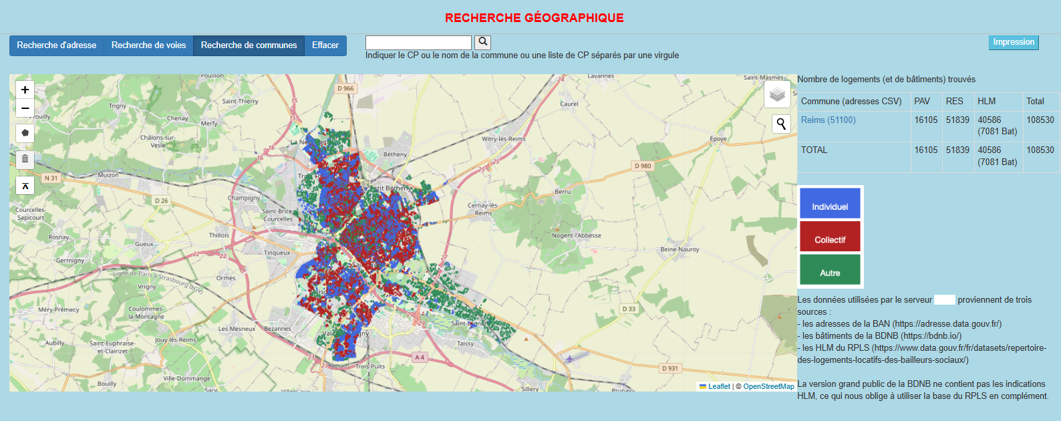
Task: Click Reims row PAV value 16105
Action: pos(926,120)
